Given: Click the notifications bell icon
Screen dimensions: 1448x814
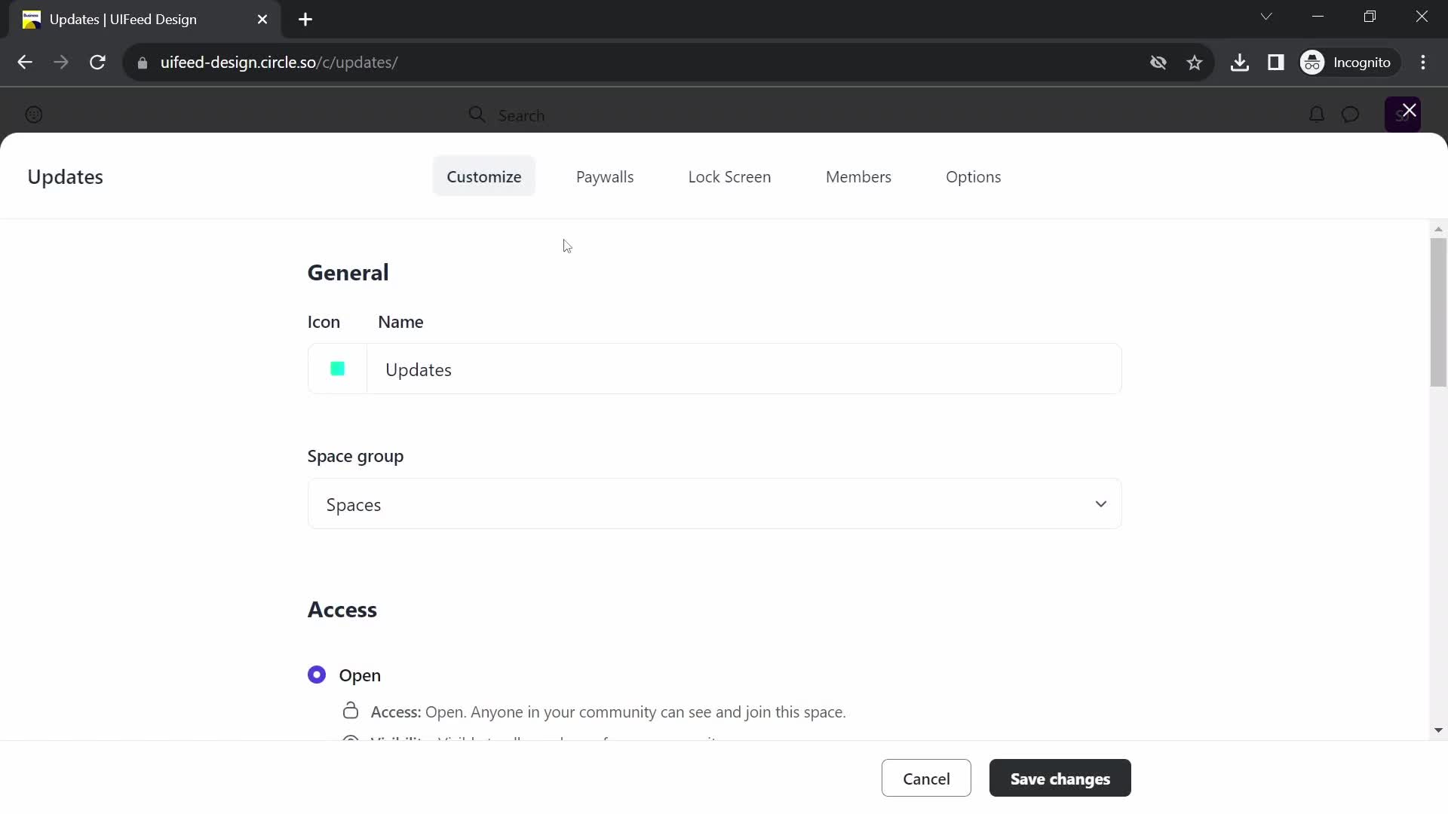Looking at the screenshot, I should [x=1318, y=115].
